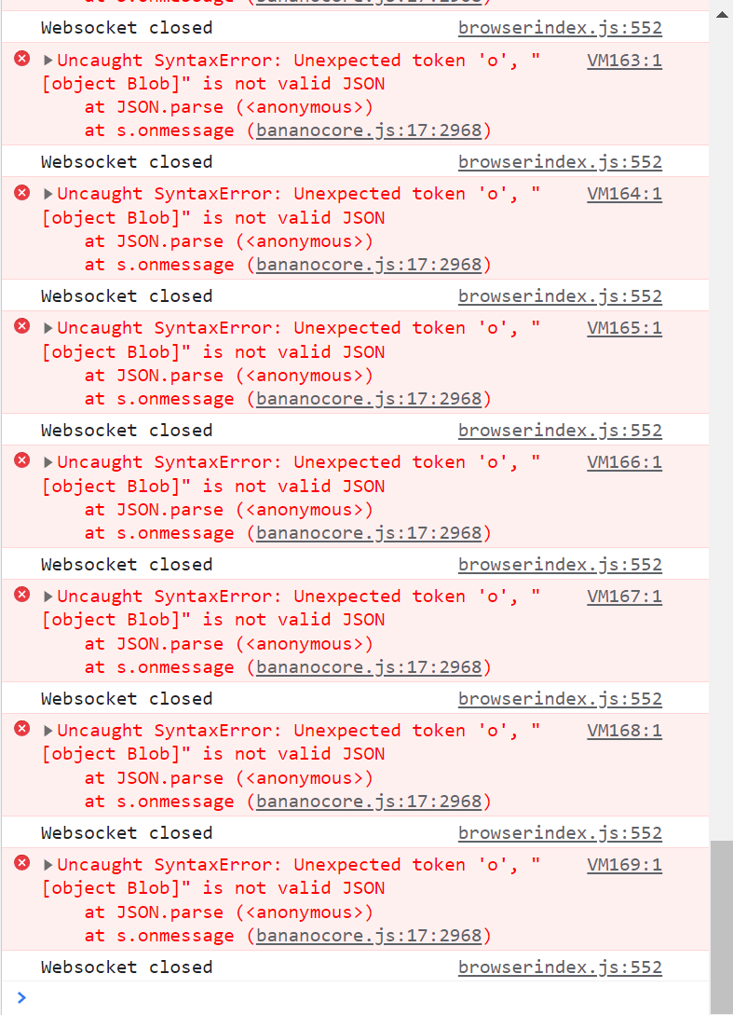This screenshot has width=733, height=1015.
Task: Click the red error icon beside VM163 error
Action: pyautogui.click(x=22, y=59)
